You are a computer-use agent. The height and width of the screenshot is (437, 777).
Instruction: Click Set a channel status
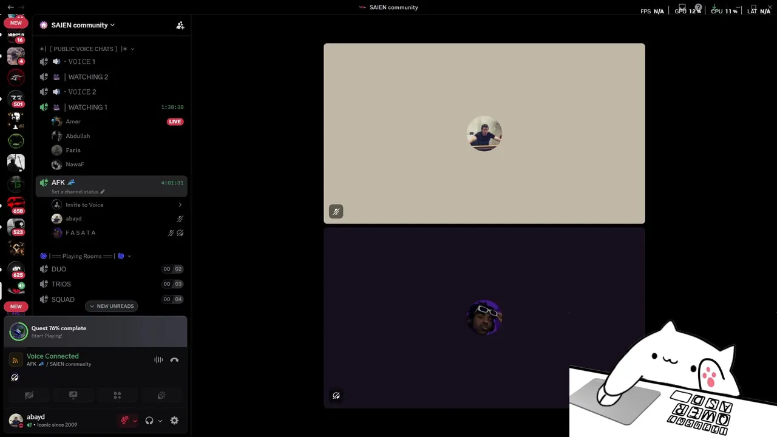[x=75, y=192]
